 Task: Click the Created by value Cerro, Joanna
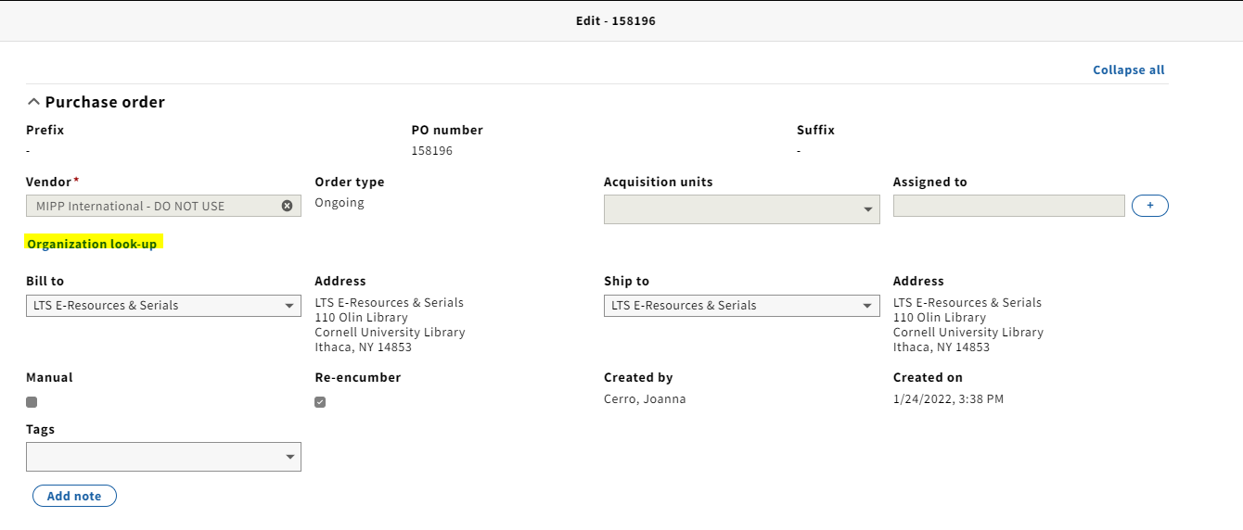[x=645, y=399]
